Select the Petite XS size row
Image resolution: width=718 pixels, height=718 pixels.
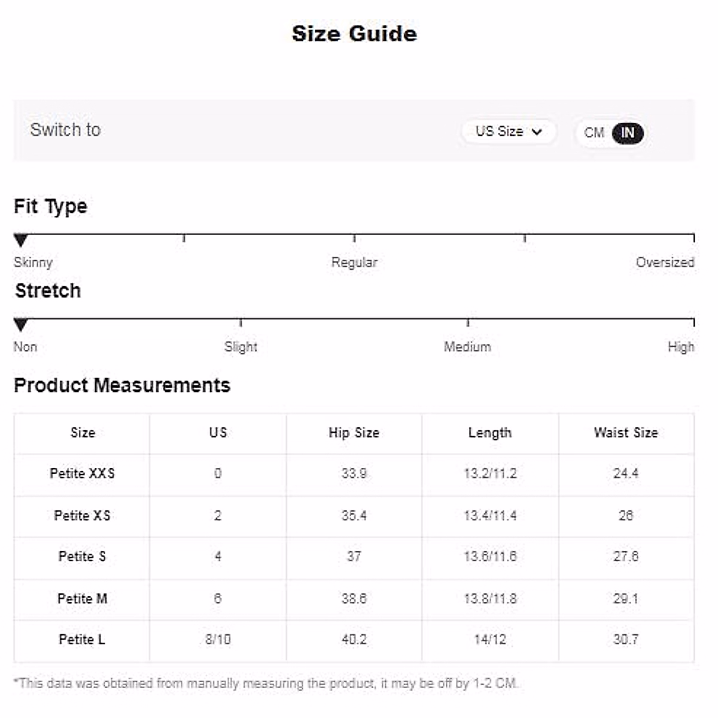[x=82, y=515]
